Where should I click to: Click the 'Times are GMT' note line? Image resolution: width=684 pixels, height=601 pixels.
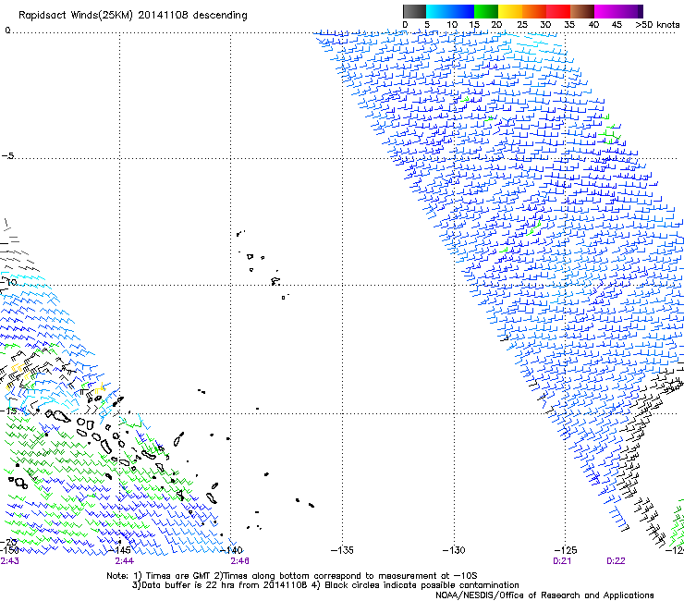pyautogui.click(x=292, y=576)
